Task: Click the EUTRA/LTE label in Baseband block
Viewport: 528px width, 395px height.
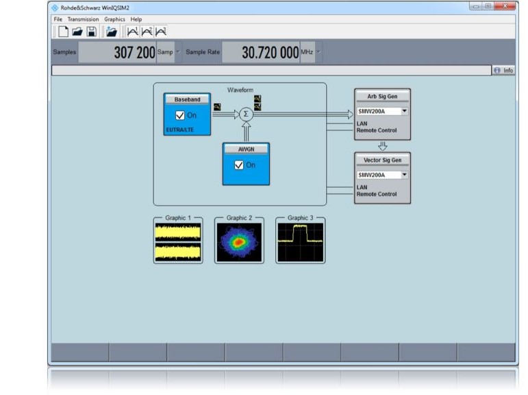Action: (x=180, y=130)
